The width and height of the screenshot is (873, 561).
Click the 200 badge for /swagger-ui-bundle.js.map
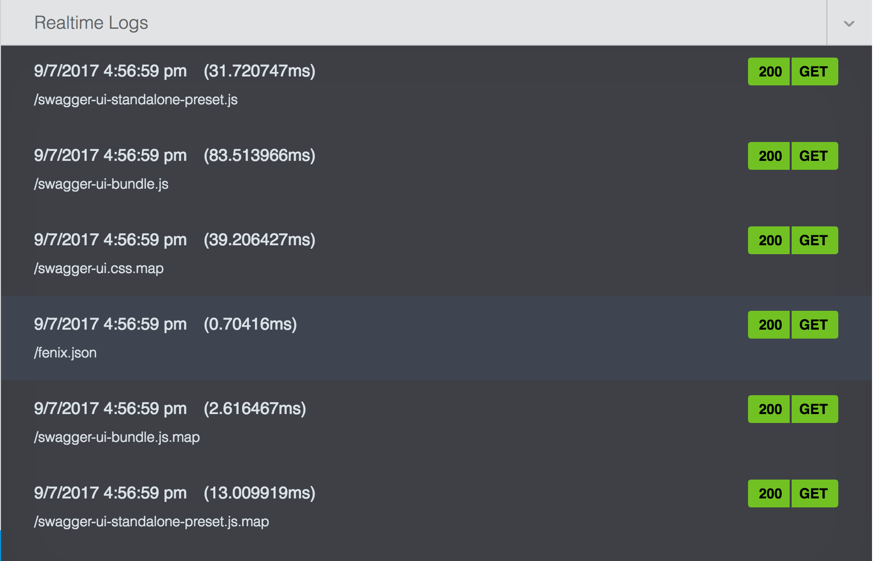tap(768, 409)
